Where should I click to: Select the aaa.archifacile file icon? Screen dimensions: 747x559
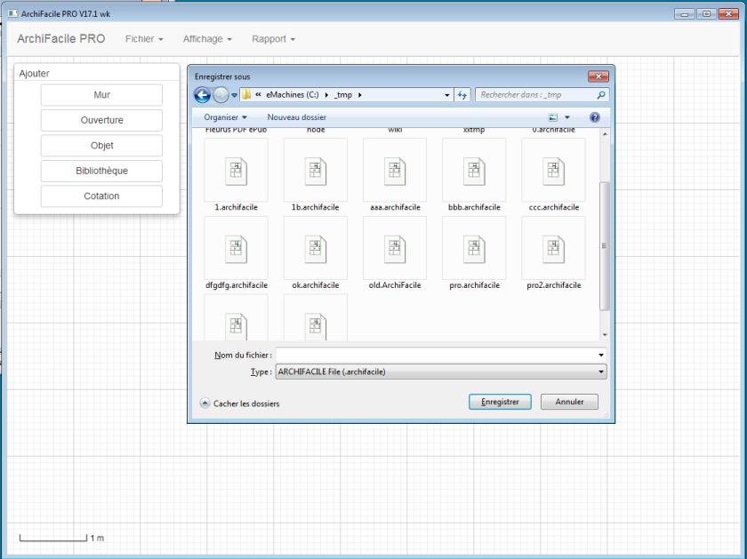pyautogui.click(x=395, y=171)
